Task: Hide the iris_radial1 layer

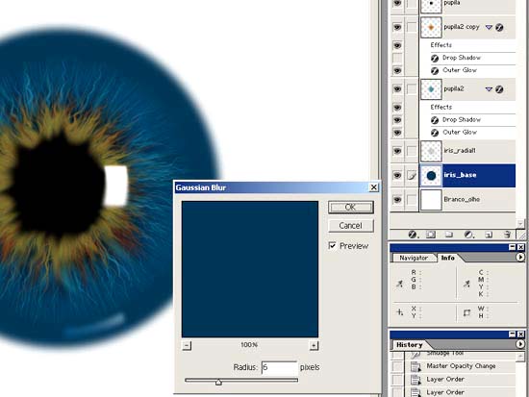Action: (397, 151)
